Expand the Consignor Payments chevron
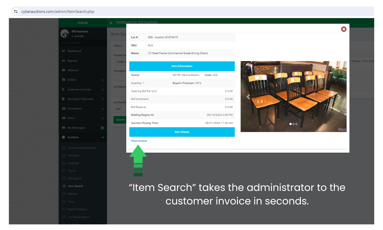 tap(103, 99)
